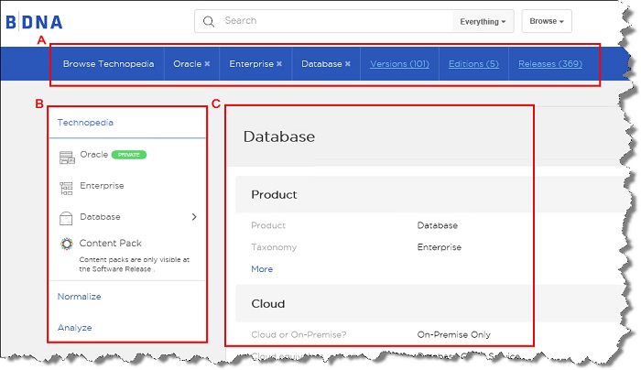The width and height of the screenshot is (641, 370).
Task: Select Content Pack in the sidebar
Action: click(x=111, y=244)
